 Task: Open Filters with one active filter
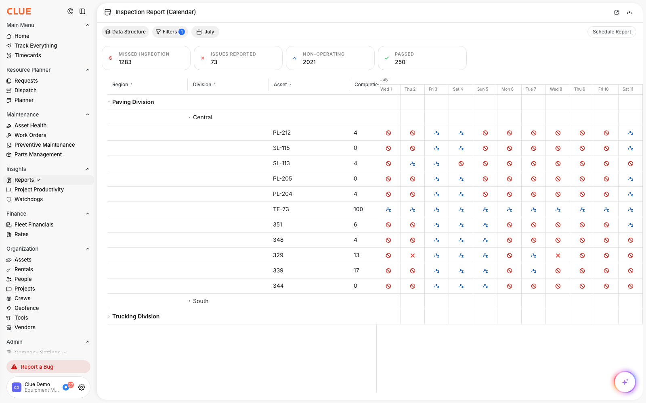pos(170,32)
